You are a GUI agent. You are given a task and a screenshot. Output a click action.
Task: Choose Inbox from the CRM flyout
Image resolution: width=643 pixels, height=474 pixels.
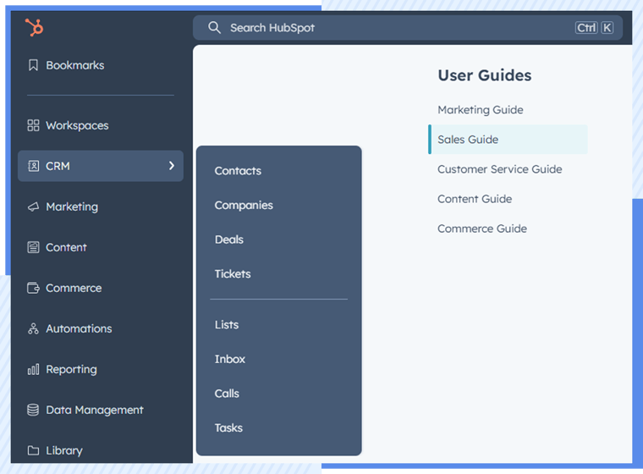coord(230,359)
